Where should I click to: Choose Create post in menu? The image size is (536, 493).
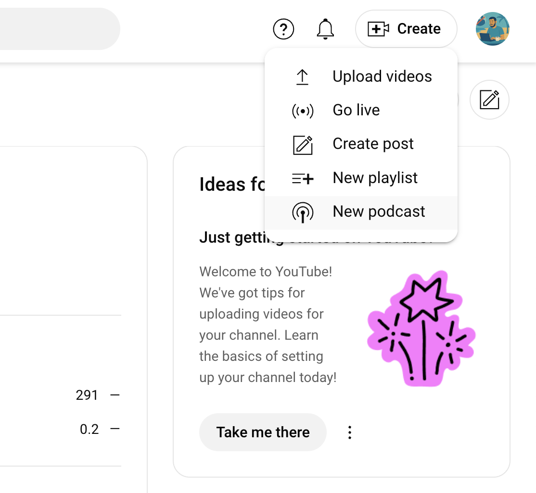click(x=361, y=144)
